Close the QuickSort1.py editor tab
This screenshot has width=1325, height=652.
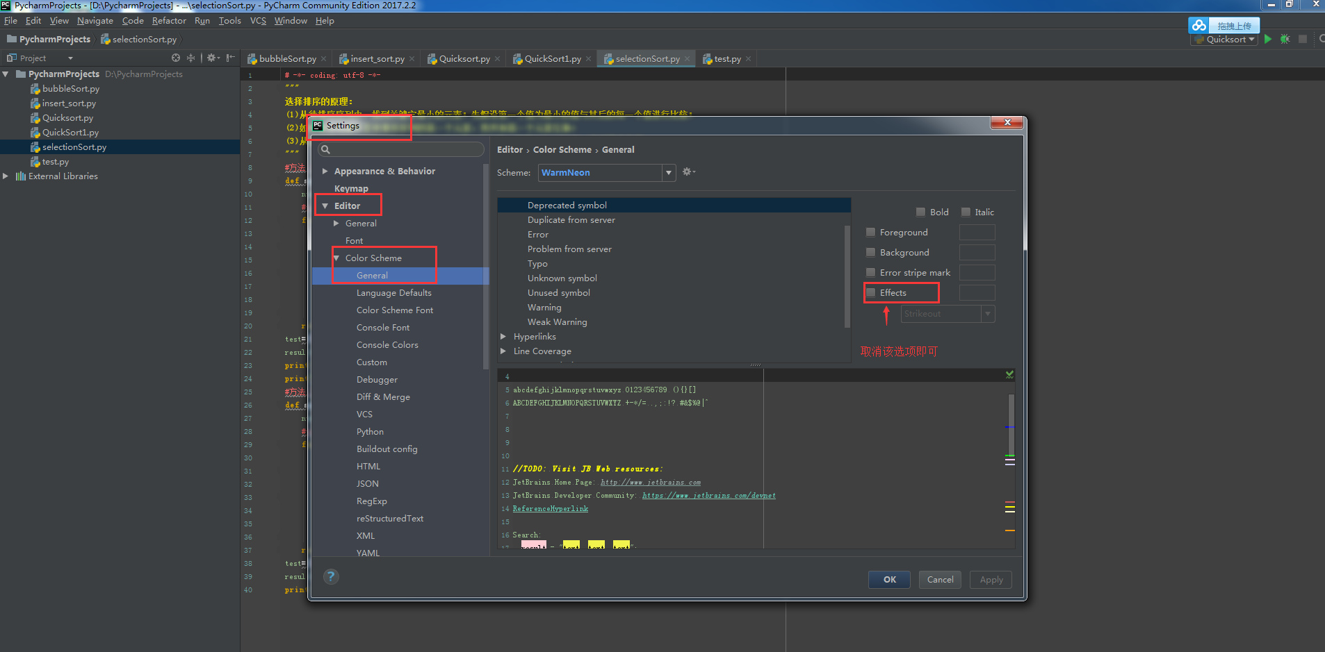[588, 59]
